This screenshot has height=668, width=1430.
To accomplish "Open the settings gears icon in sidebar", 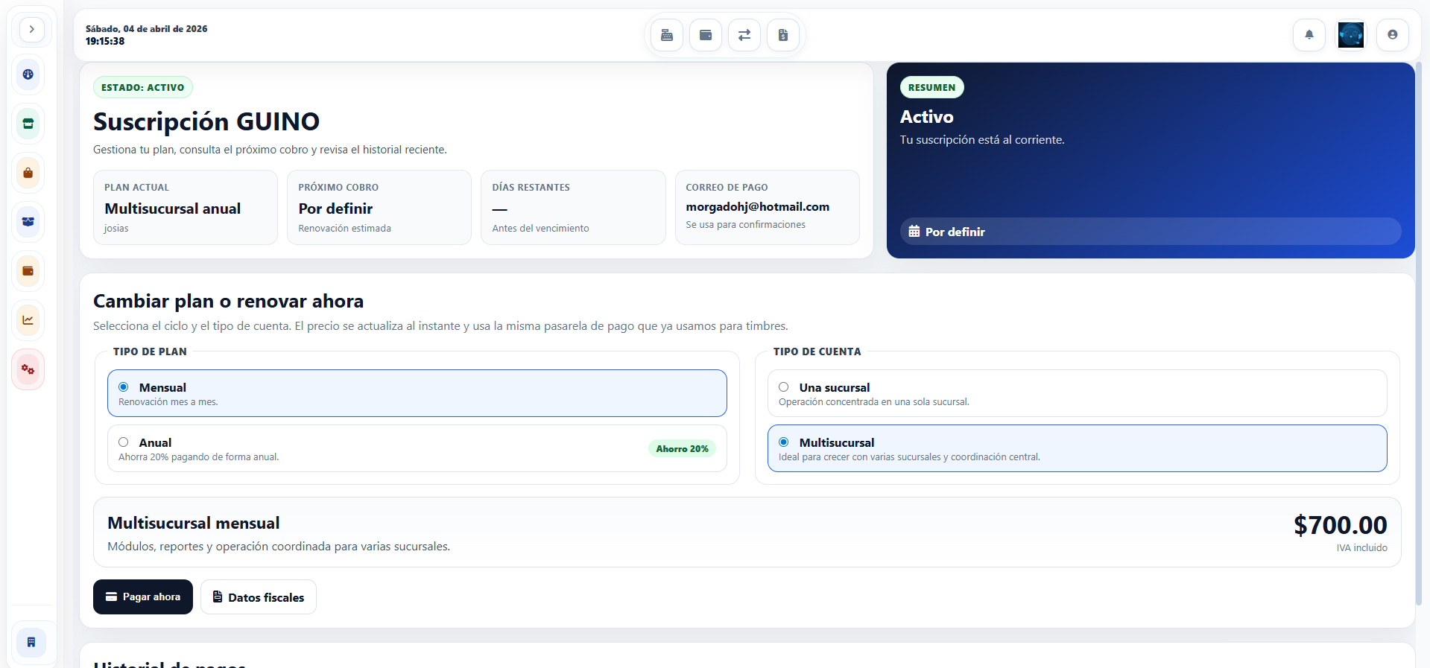I will (28, 369).
